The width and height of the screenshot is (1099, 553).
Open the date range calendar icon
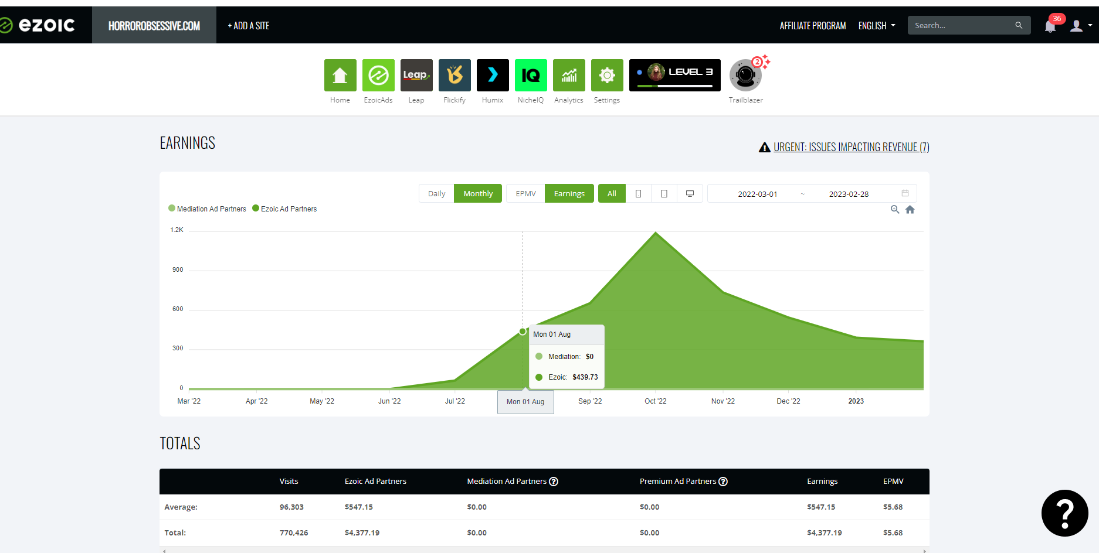click(905, 193)
